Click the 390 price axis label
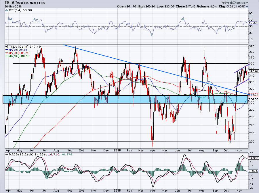The height and width of the screenshot is (193, 259). click(252, 46)
